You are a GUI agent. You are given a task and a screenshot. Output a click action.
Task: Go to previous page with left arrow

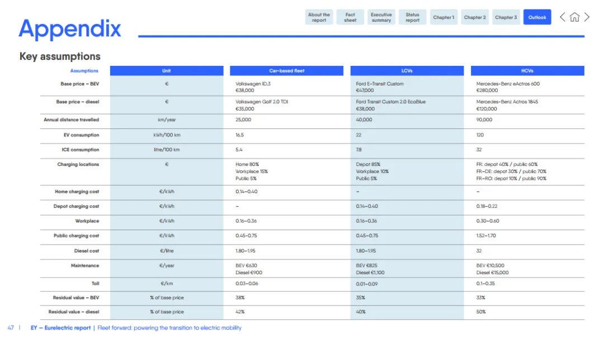563,17
